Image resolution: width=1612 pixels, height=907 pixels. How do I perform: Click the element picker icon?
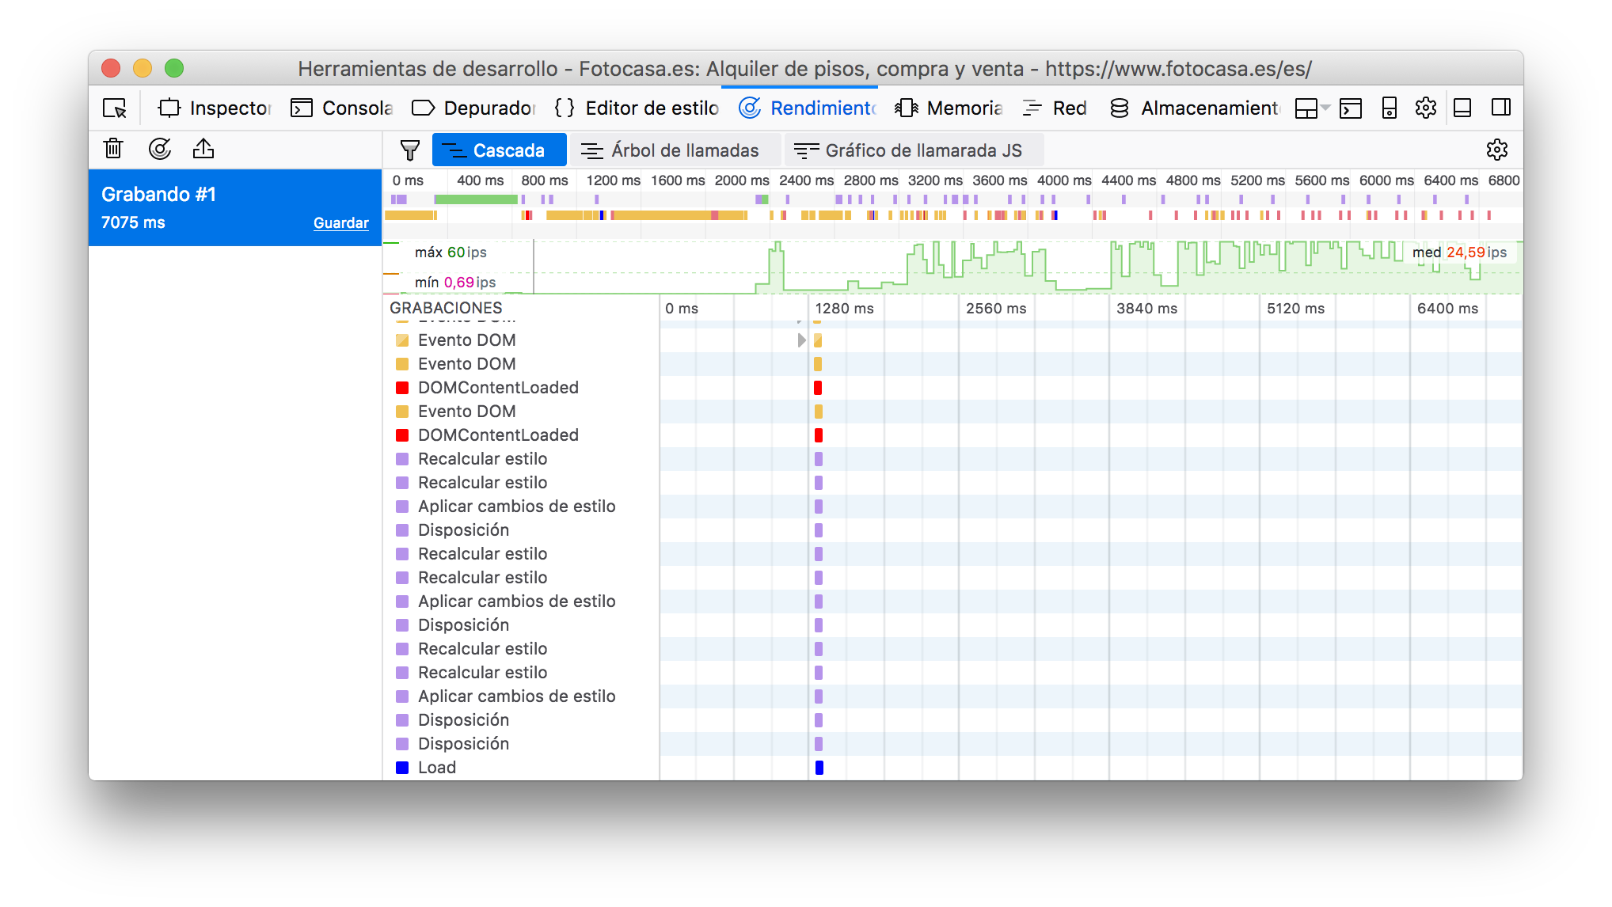pos(115,108)
